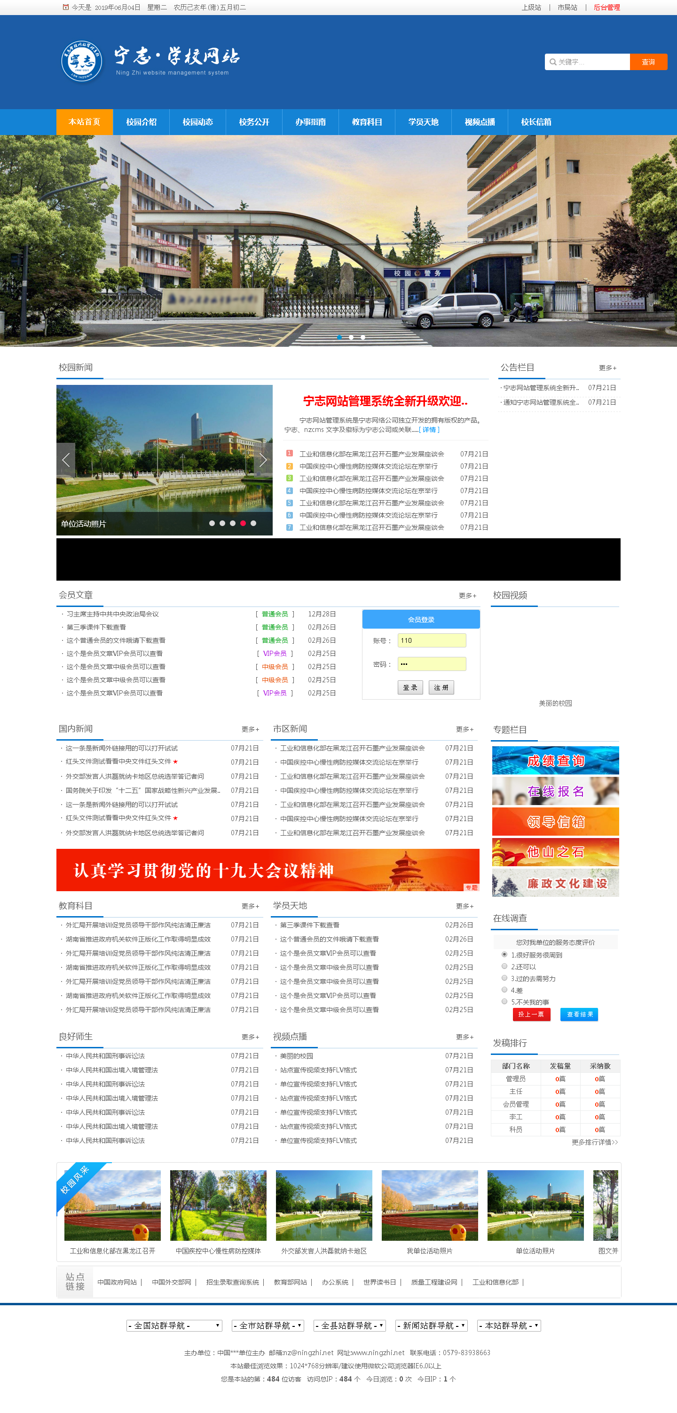
Task: Select the middle dot on main banner carousel
Action: pos(351,337)
